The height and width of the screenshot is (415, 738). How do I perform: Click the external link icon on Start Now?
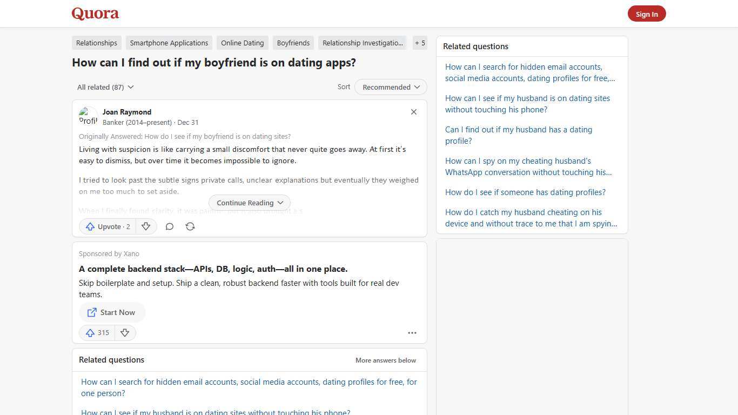(x=92, y=312)
